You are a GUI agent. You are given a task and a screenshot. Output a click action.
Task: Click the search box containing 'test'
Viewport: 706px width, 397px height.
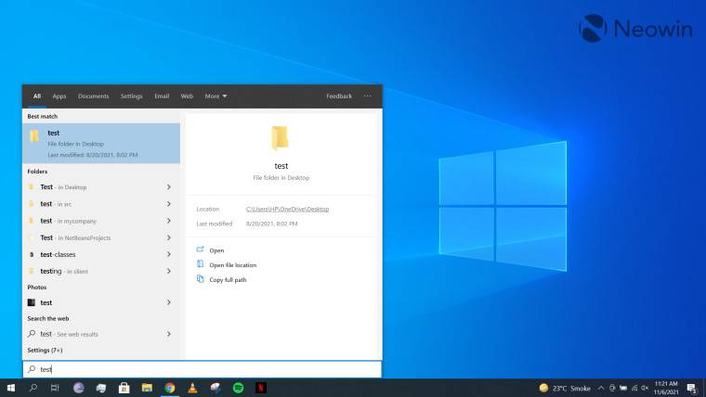[202, 369]
